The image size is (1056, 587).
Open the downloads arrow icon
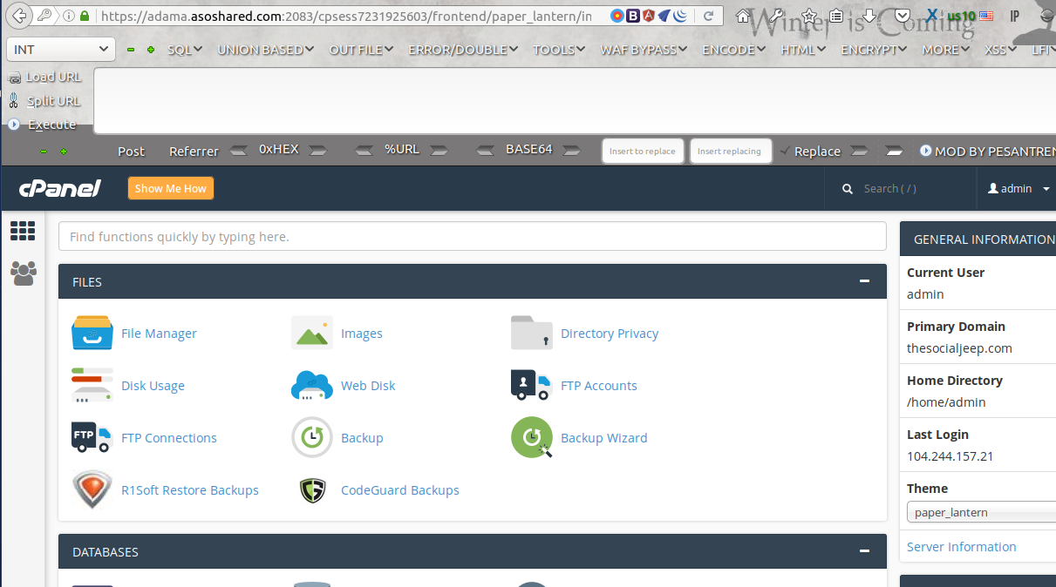[x=869, y=16]
